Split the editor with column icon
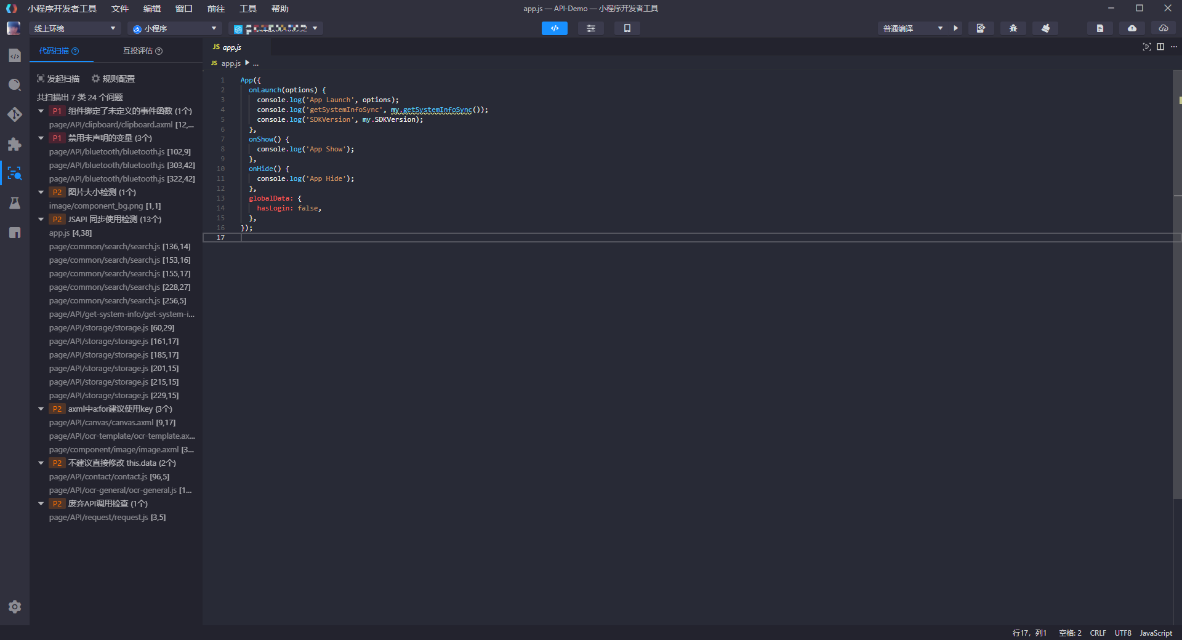 point(1160,47)
